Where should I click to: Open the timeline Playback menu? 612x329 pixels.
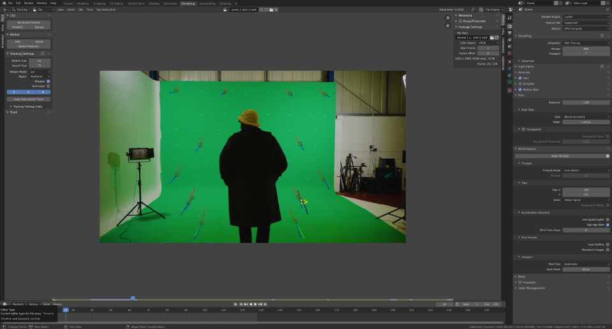(18, 304)
